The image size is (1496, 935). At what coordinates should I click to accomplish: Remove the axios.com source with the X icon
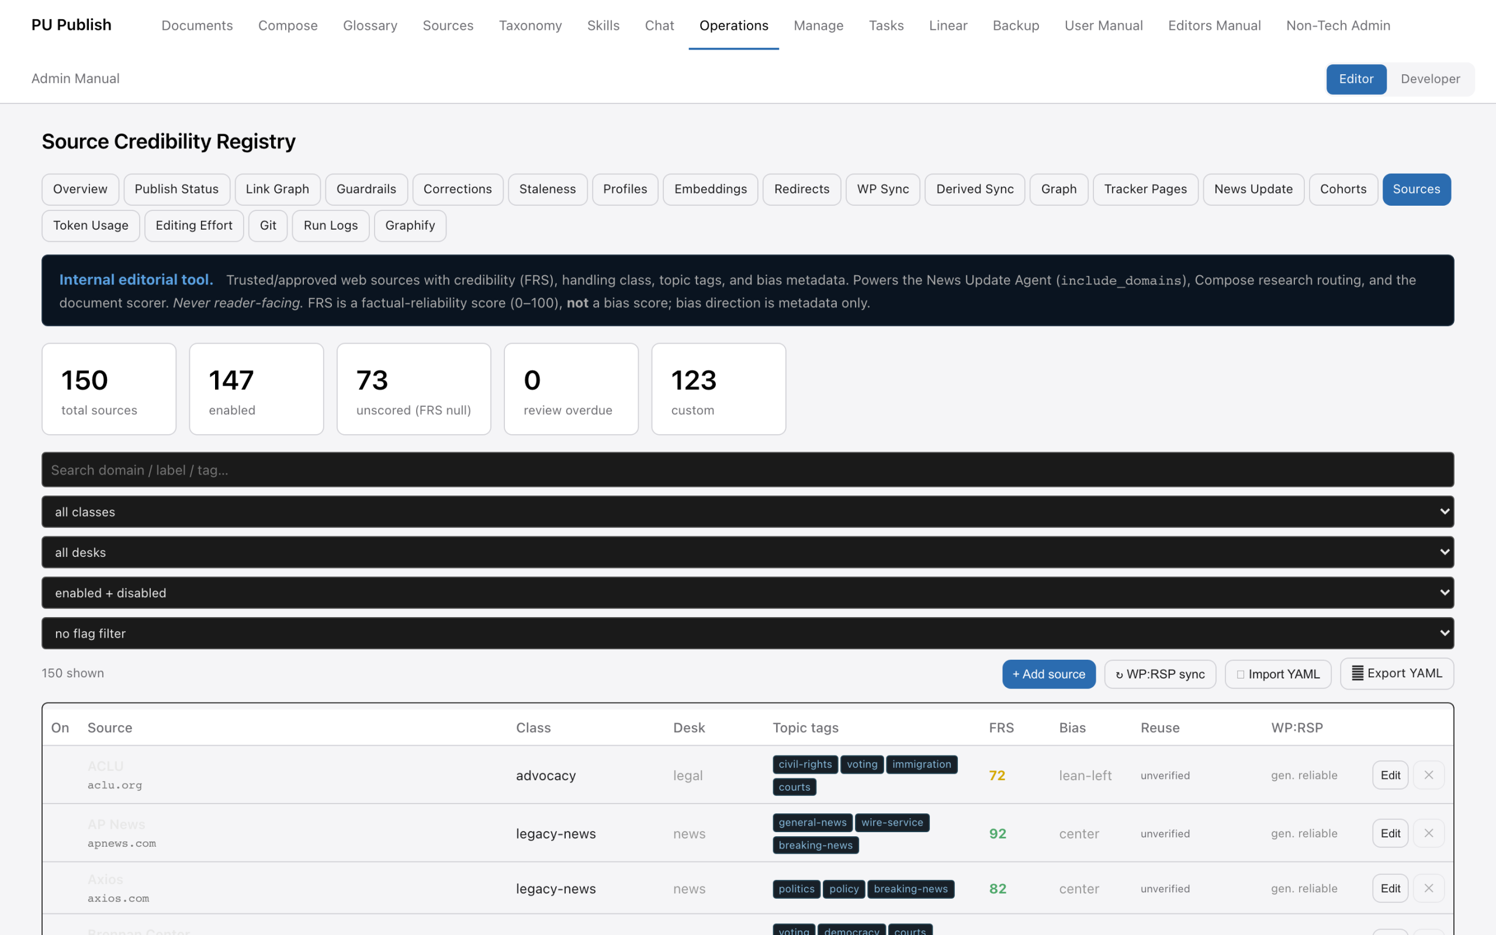pyautogui.click(x=1428, y=888)
